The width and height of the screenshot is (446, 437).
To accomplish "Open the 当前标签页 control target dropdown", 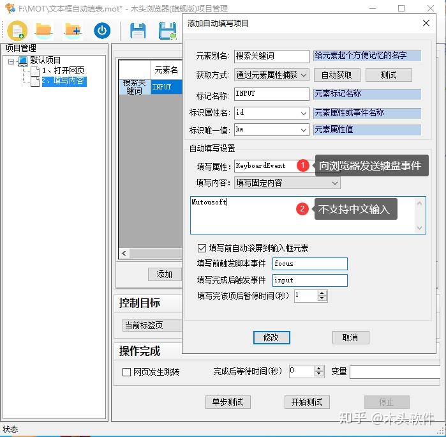I will click(152, 325).
